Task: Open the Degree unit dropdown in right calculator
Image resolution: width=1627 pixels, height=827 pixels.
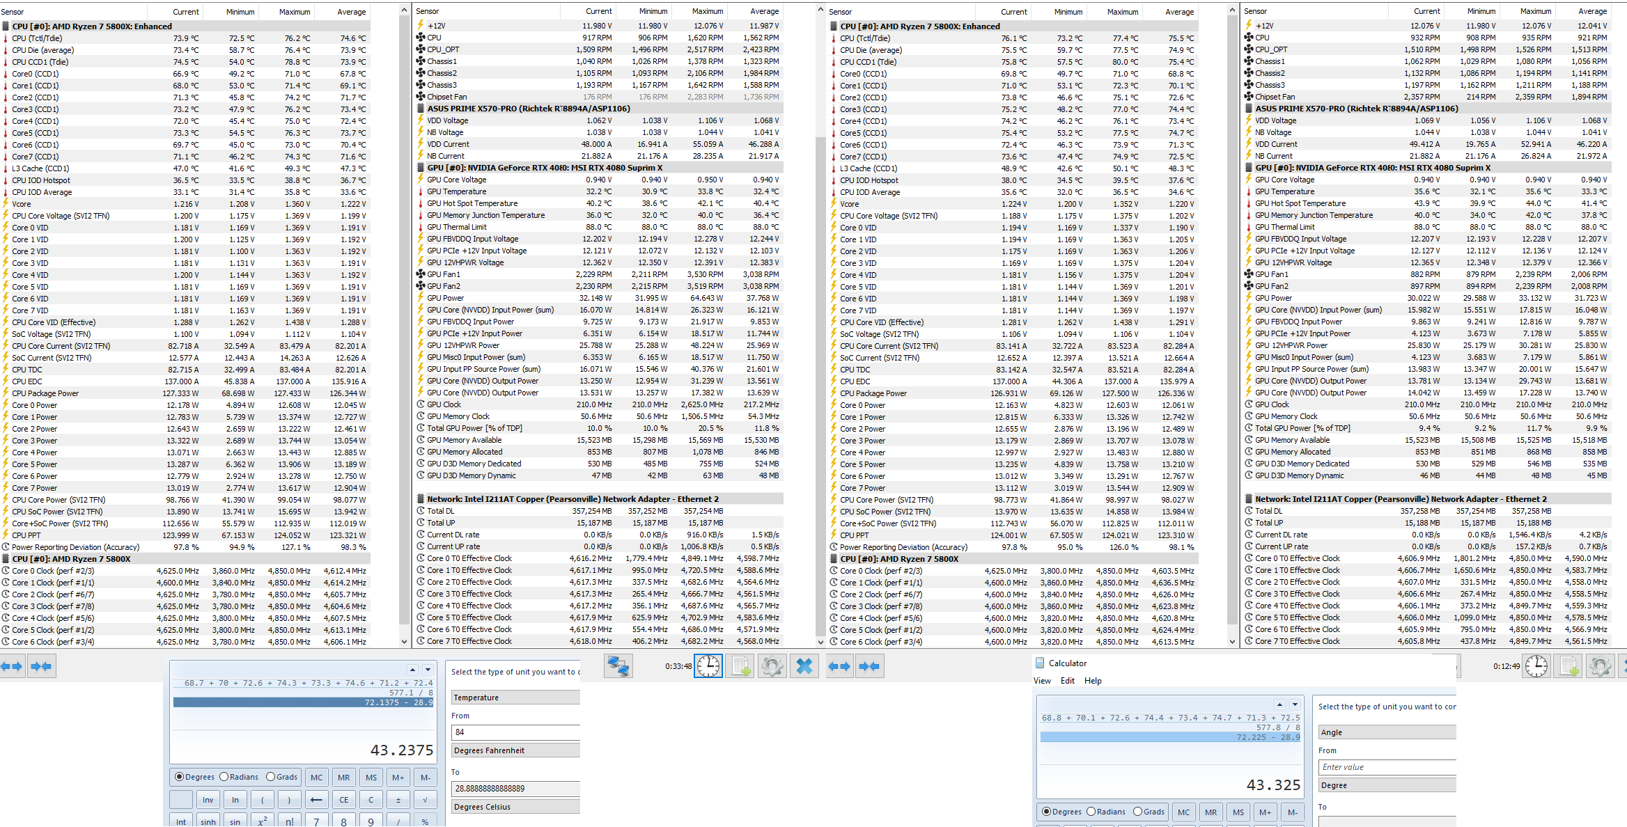Action: coord(1387,785)
